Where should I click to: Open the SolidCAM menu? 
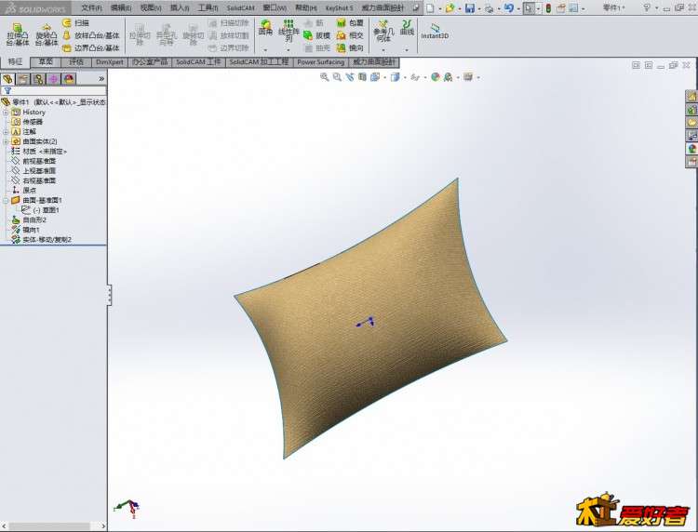[x=240, y=8]
